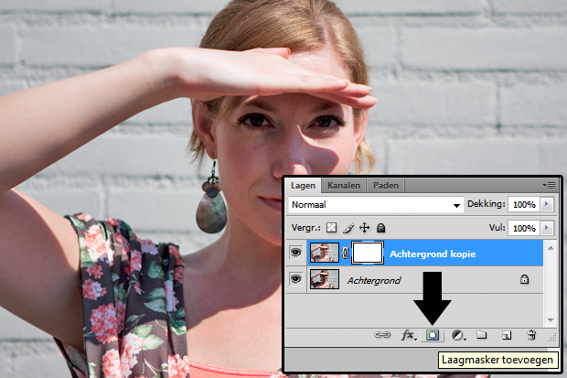Hide the Achtergrond kopie layer
Screen dimensions: 567x378
tap(295, 254)
